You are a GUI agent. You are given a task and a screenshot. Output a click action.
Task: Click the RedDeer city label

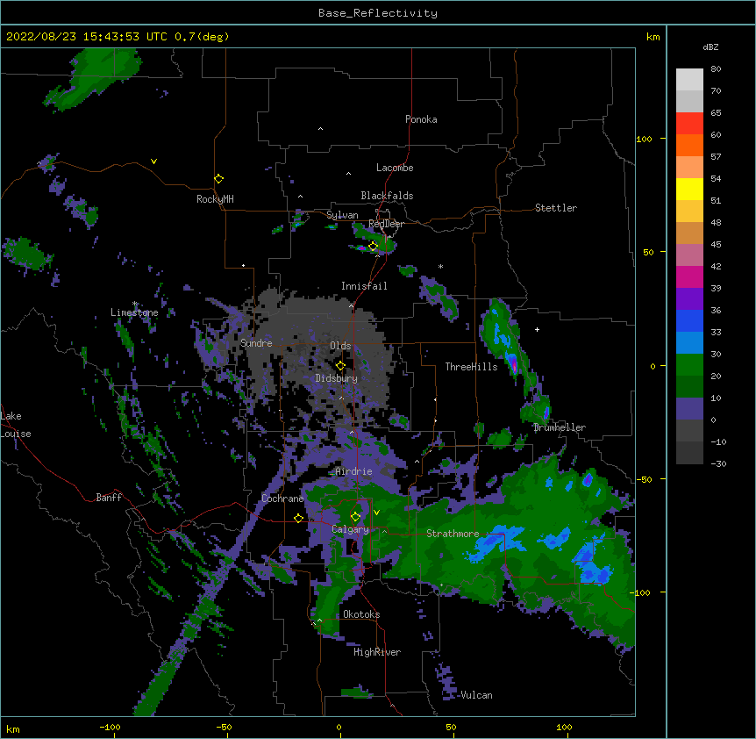click(x=386, y=224)
